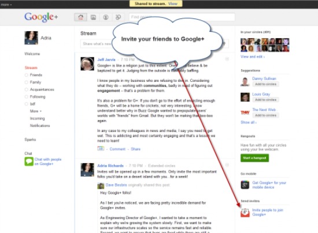
Task: Open Notifications in the sidebar
Action: 40,126
